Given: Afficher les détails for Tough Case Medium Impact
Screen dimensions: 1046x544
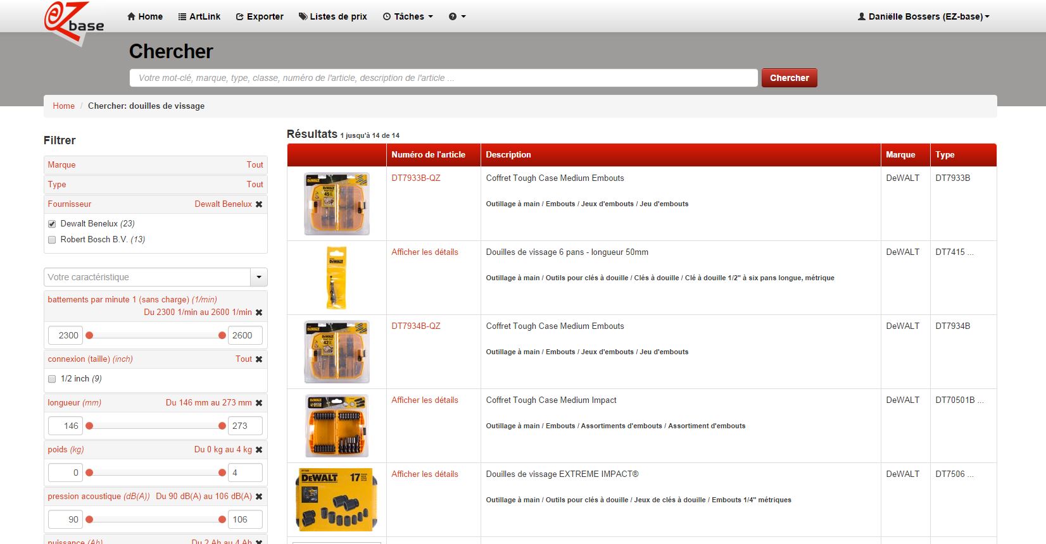Looking at the screenshot, I should click(425, 400).
